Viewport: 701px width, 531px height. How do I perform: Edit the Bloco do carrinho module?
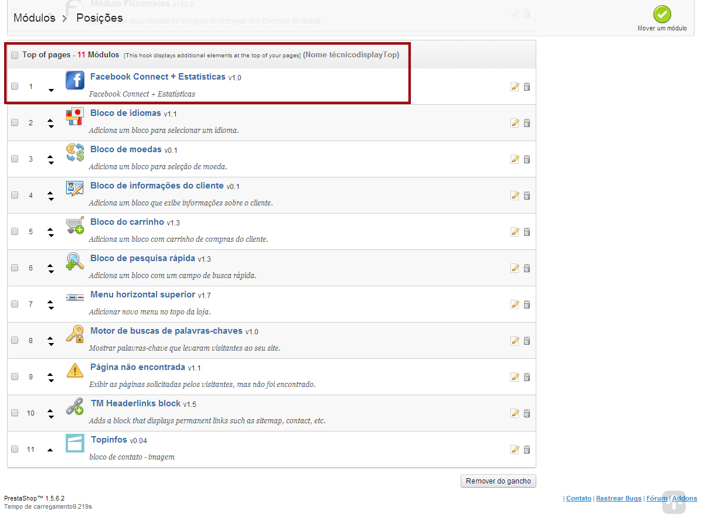tap(515, 232)
